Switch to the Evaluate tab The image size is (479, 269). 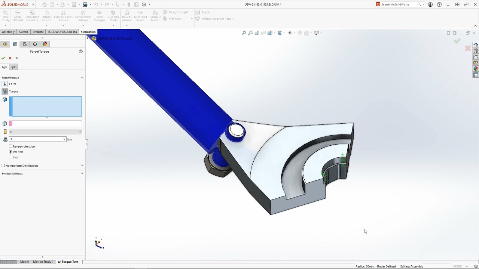click(x=38, y=32)
